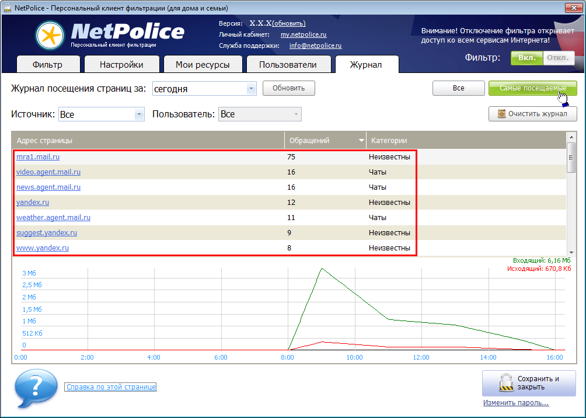The width and height of the screenshot is (586, 418).
Task: Switch to the Фильтр tab
Action: click(48, 64)
